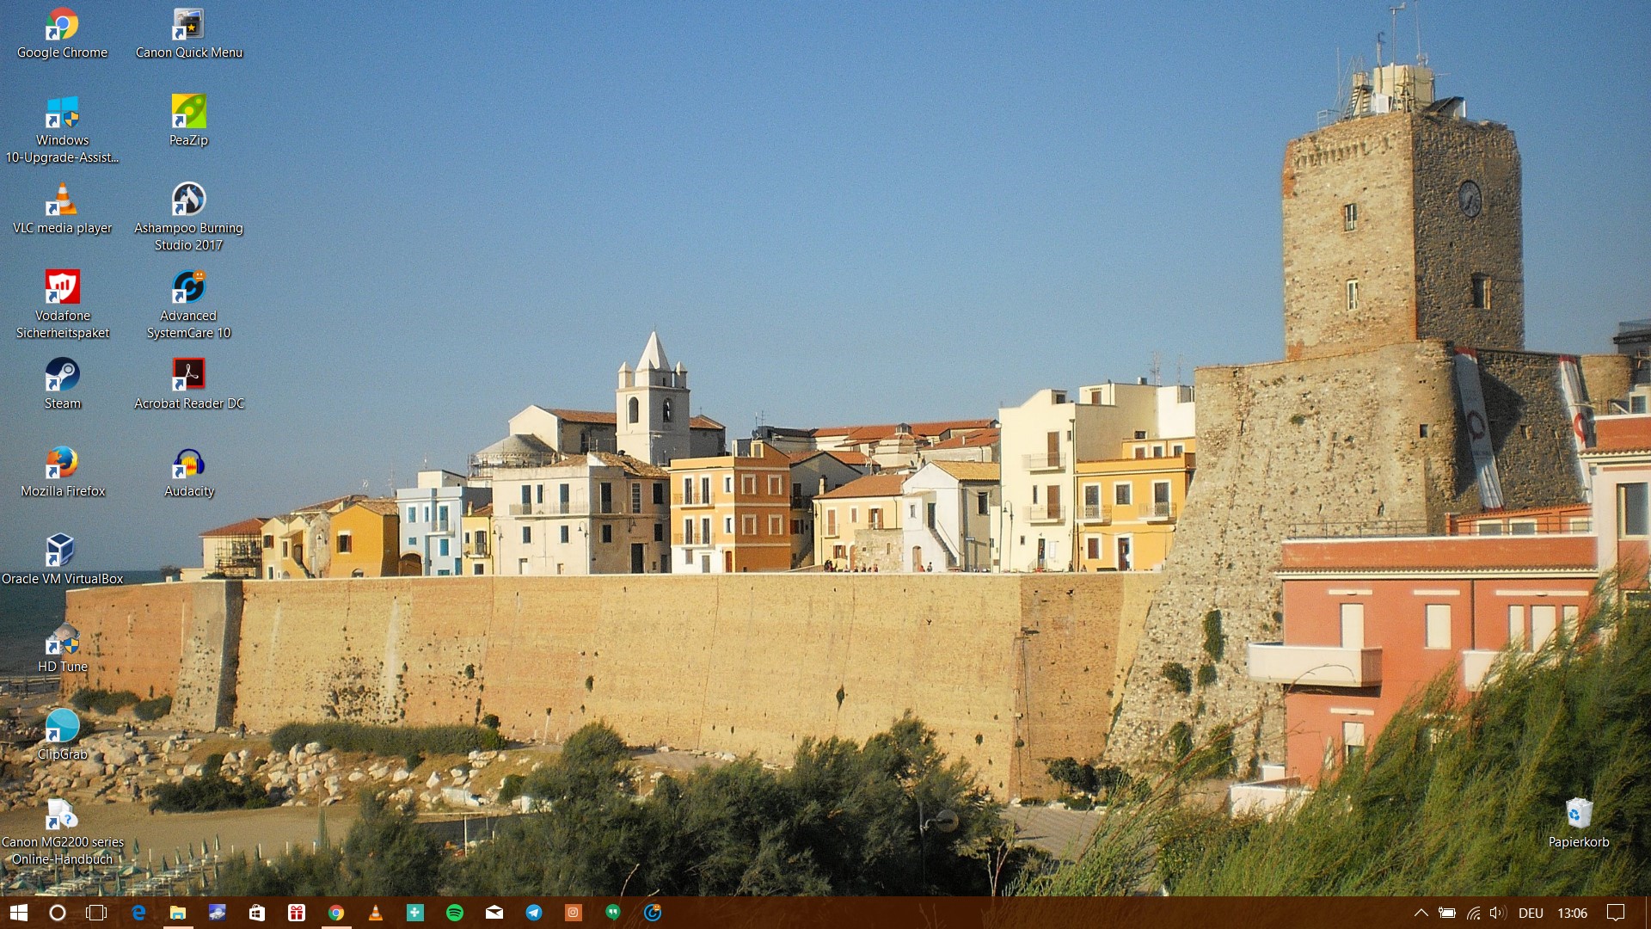Screen dimensions: 1651x929
Task: Open Task View in the taskbar
Action: pyautogui.click(x=96, y=913)
